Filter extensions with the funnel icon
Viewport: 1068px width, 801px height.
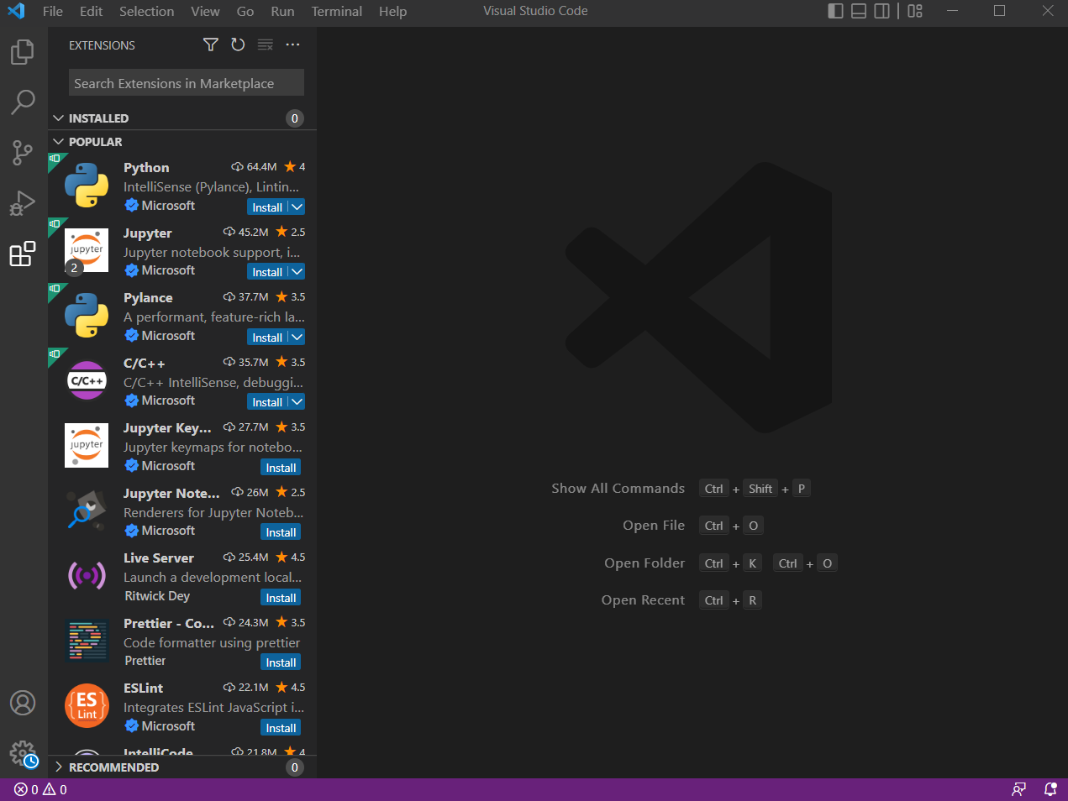click(211, 44)
